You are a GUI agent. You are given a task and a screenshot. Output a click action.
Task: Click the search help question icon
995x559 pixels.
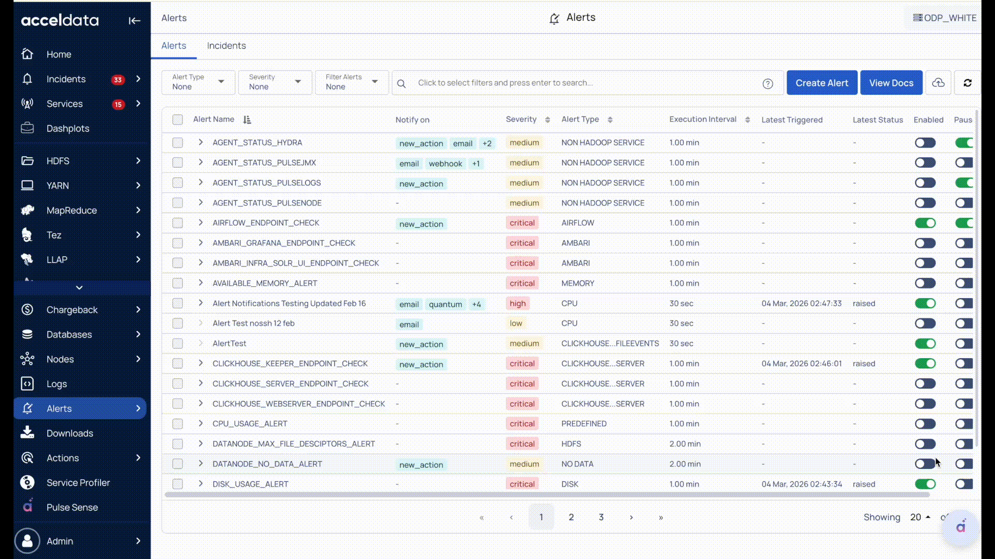click(767, 83)
